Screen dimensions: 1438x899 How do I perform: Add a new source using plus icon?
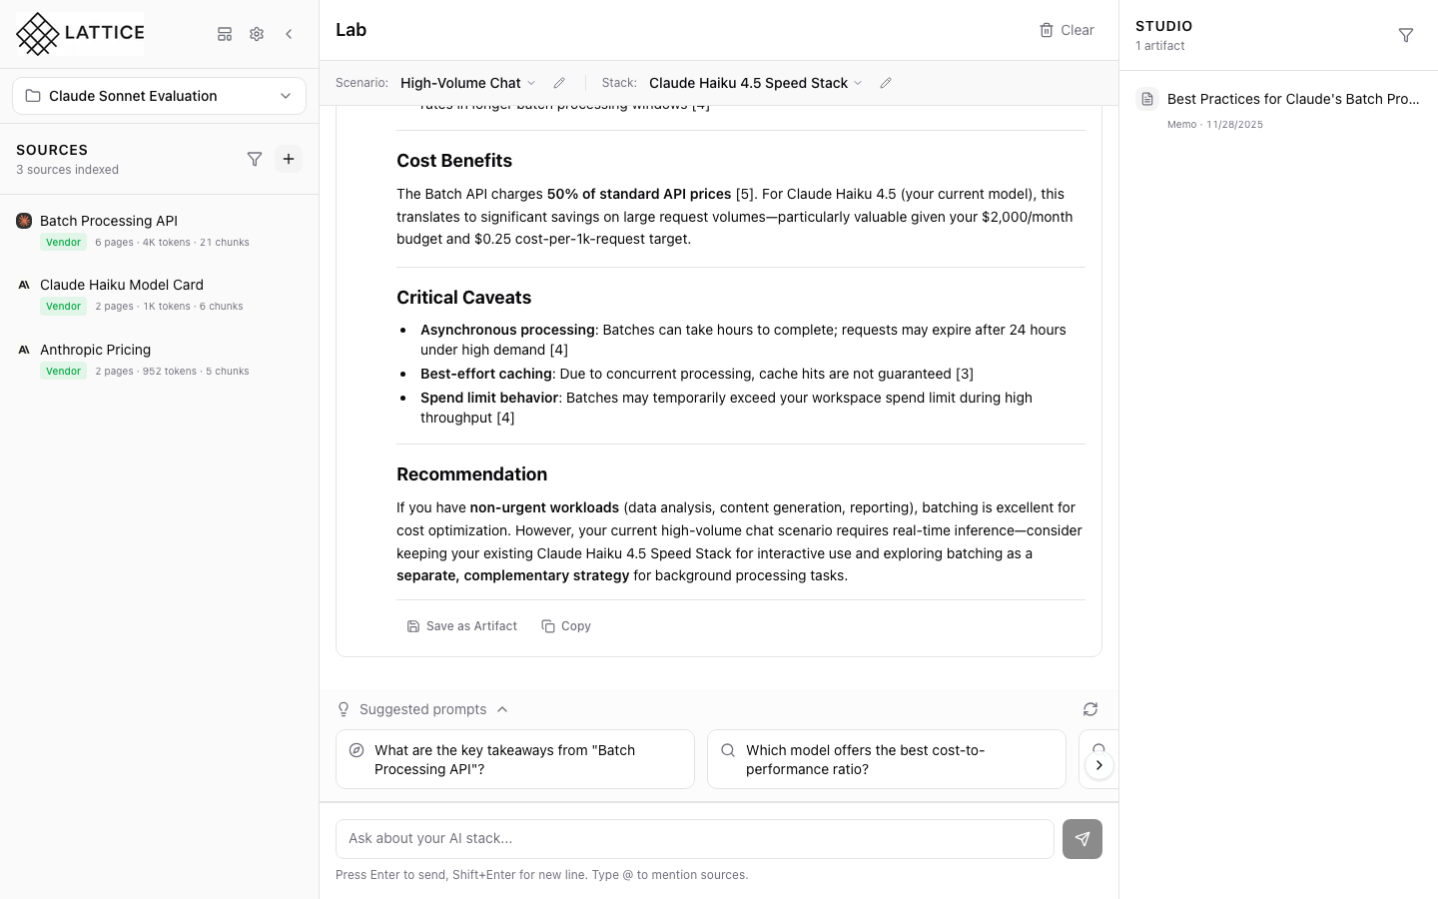[289, 159]
